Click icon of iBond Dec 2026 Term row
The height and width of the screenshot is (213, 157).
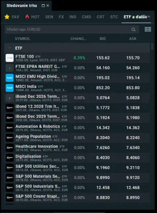point(10,98)
